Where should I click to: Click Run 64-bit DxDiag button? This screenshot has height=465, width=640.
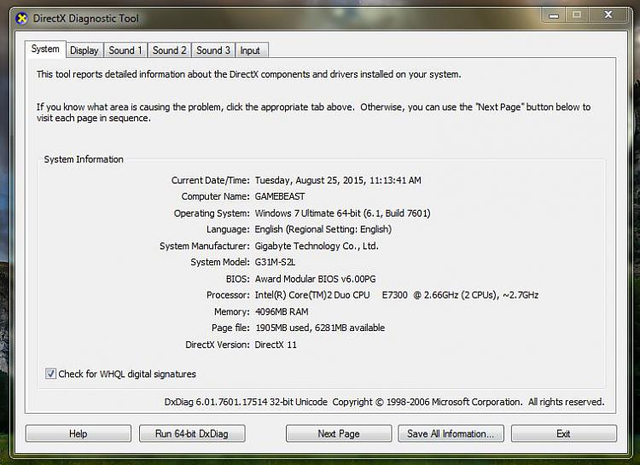tap(192, 433)
